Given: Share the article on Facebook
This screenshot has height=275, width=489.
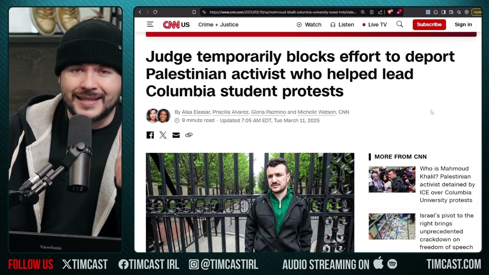Looking at the screenshot, I should point(150,135).
